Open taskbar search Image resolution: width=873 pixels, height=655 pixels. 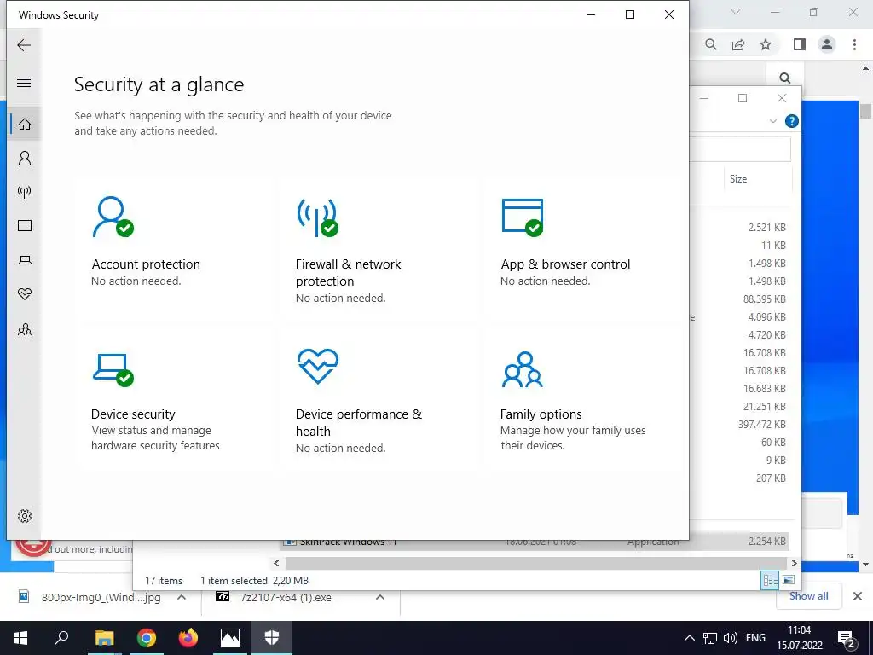tap(61, 638)
